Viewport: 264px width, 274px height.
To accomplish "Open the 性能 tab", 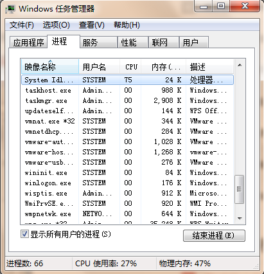I will pyautogui.click(x=133, y=42).
